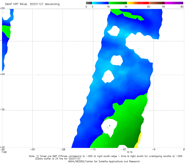Viewport: 186px width, 163px height.
Task: Click the "6:19" swath time label
Action: (x=130, y=152)
